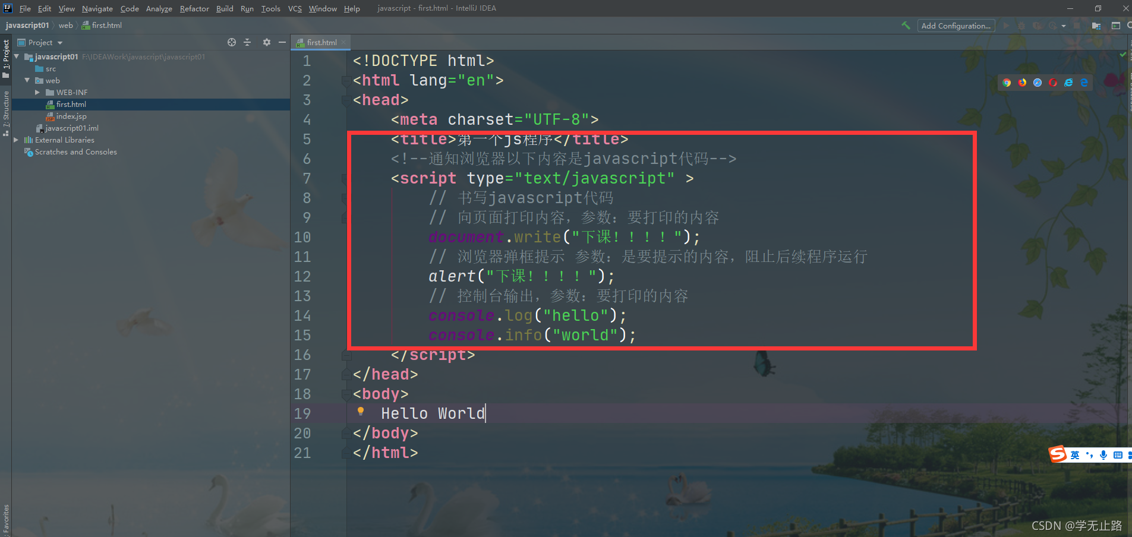Click the green Build project hammer icon
Viewport: 1132px width, 537px height.
(x=906, y=26)
